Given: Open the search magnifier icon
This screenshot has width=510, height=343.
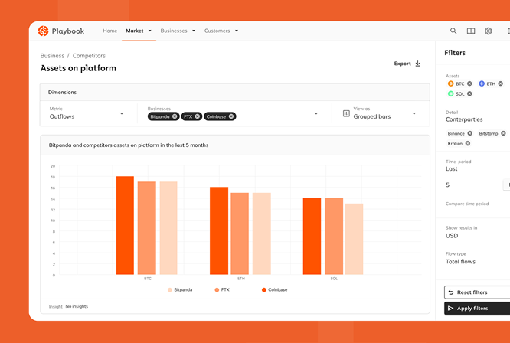Looking at the screenshot, I should (453, 31).
